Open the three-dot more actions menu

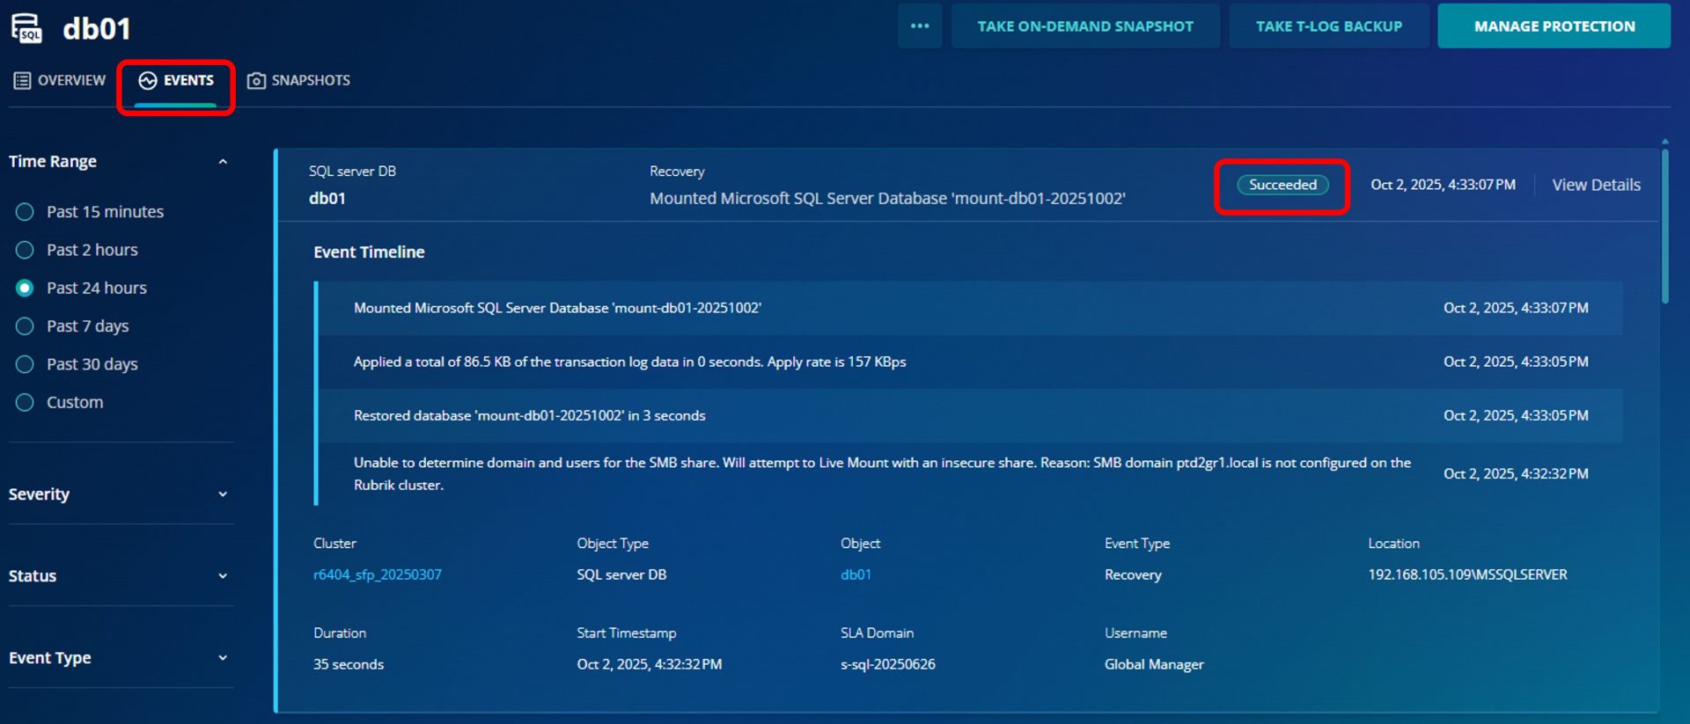[x=920, y=26]
